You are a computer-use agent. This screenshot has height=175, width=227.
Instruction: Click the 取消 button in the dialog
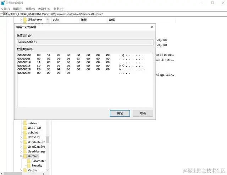point(143,113)
